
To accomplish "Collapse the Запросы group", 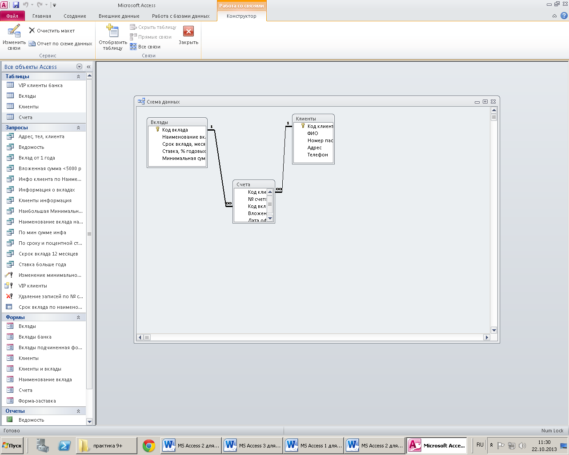I will coord(78,128).
